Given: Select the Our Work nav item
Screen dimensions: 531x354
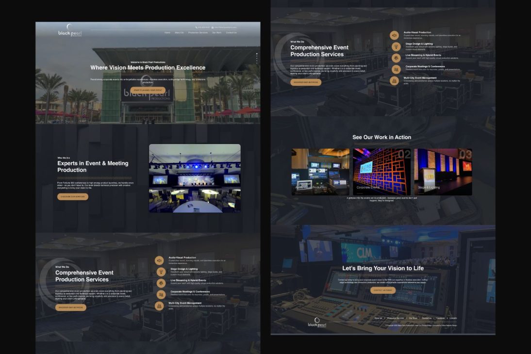Looking at the screenshot, I should (x=217, y=32).
